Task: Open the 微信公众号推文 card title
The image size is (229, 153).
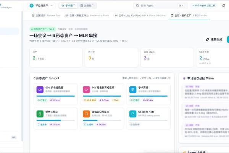Action: click(x=100, y=112)
